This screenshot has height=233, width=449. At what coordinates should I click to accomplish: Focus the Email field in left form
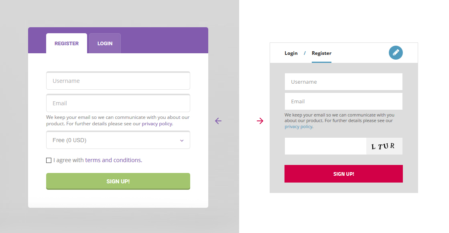pyautogui.click(x=118, y=103)
